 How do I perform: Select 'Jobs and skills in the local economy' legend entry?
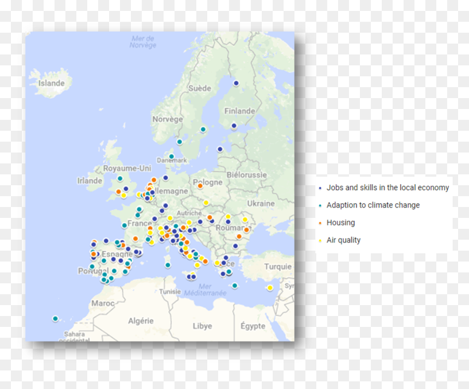click(x=388, y=187)
